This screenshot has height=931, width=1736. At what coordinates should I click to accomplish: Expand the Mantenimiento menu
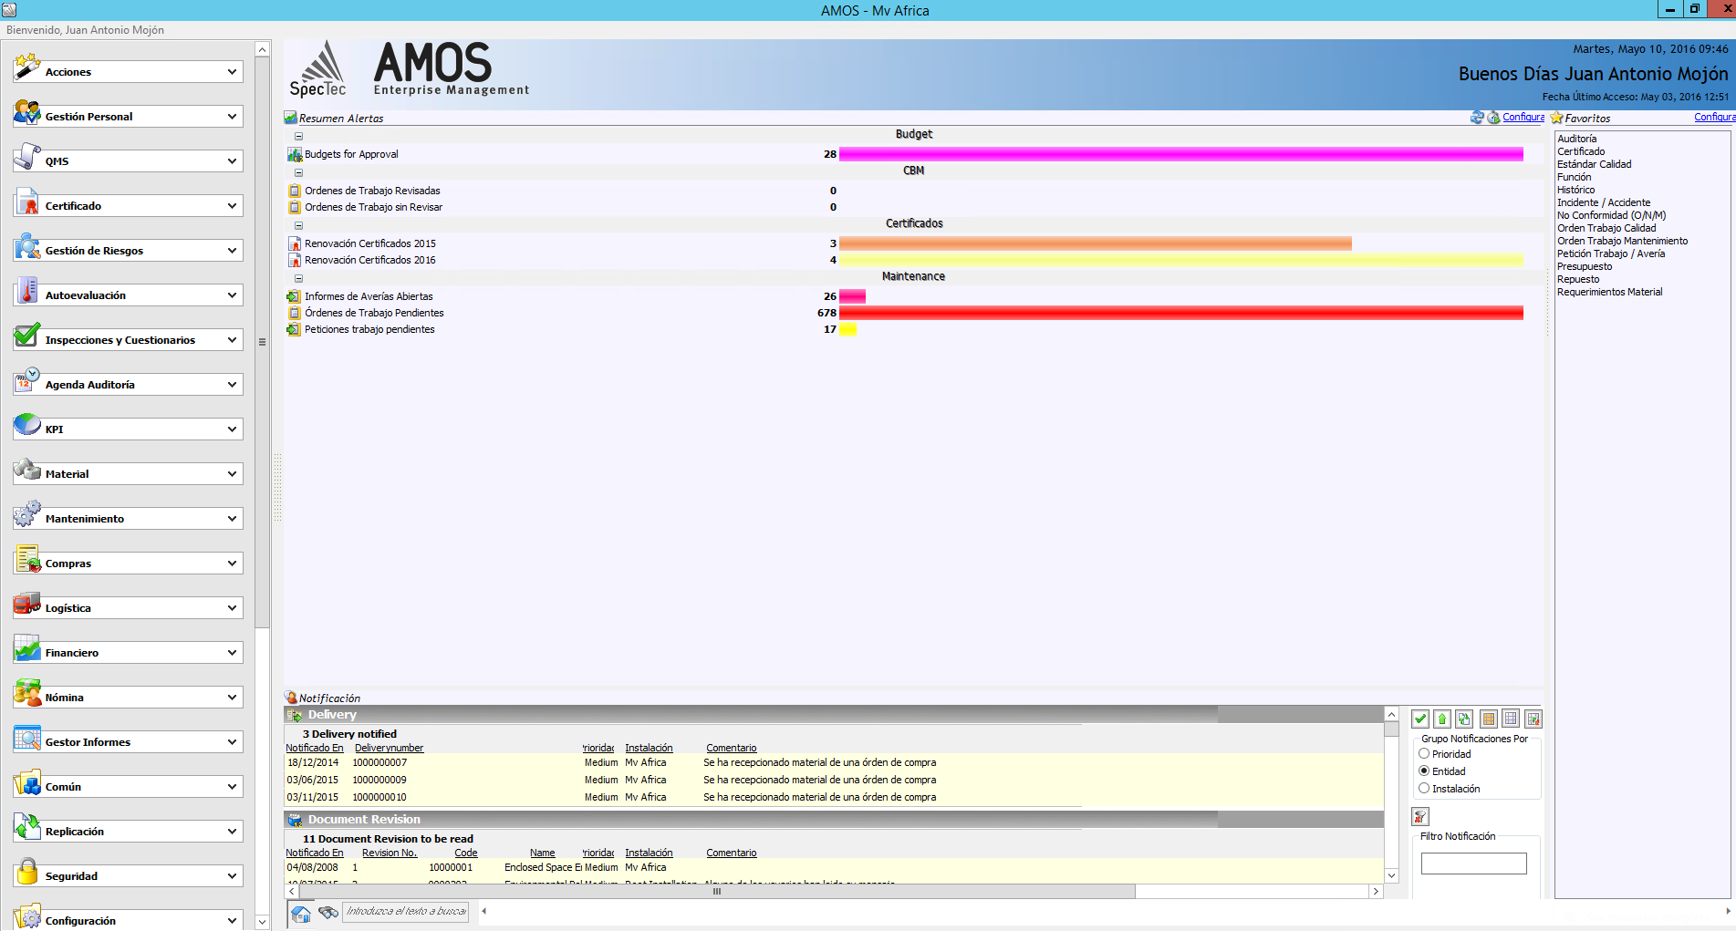(x=127, y=517)
